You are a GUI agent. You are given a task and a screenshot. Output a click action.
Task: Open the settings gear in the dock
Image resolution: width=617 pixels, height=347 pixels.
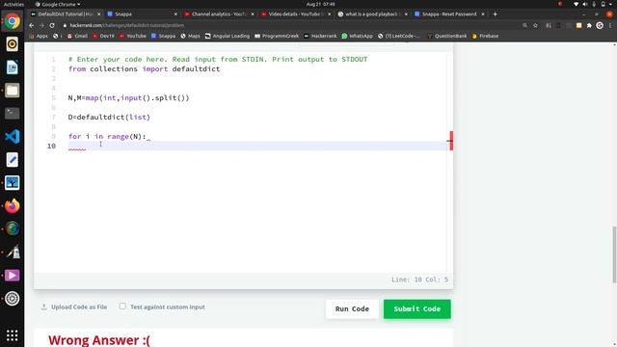[x=13, y=298]
